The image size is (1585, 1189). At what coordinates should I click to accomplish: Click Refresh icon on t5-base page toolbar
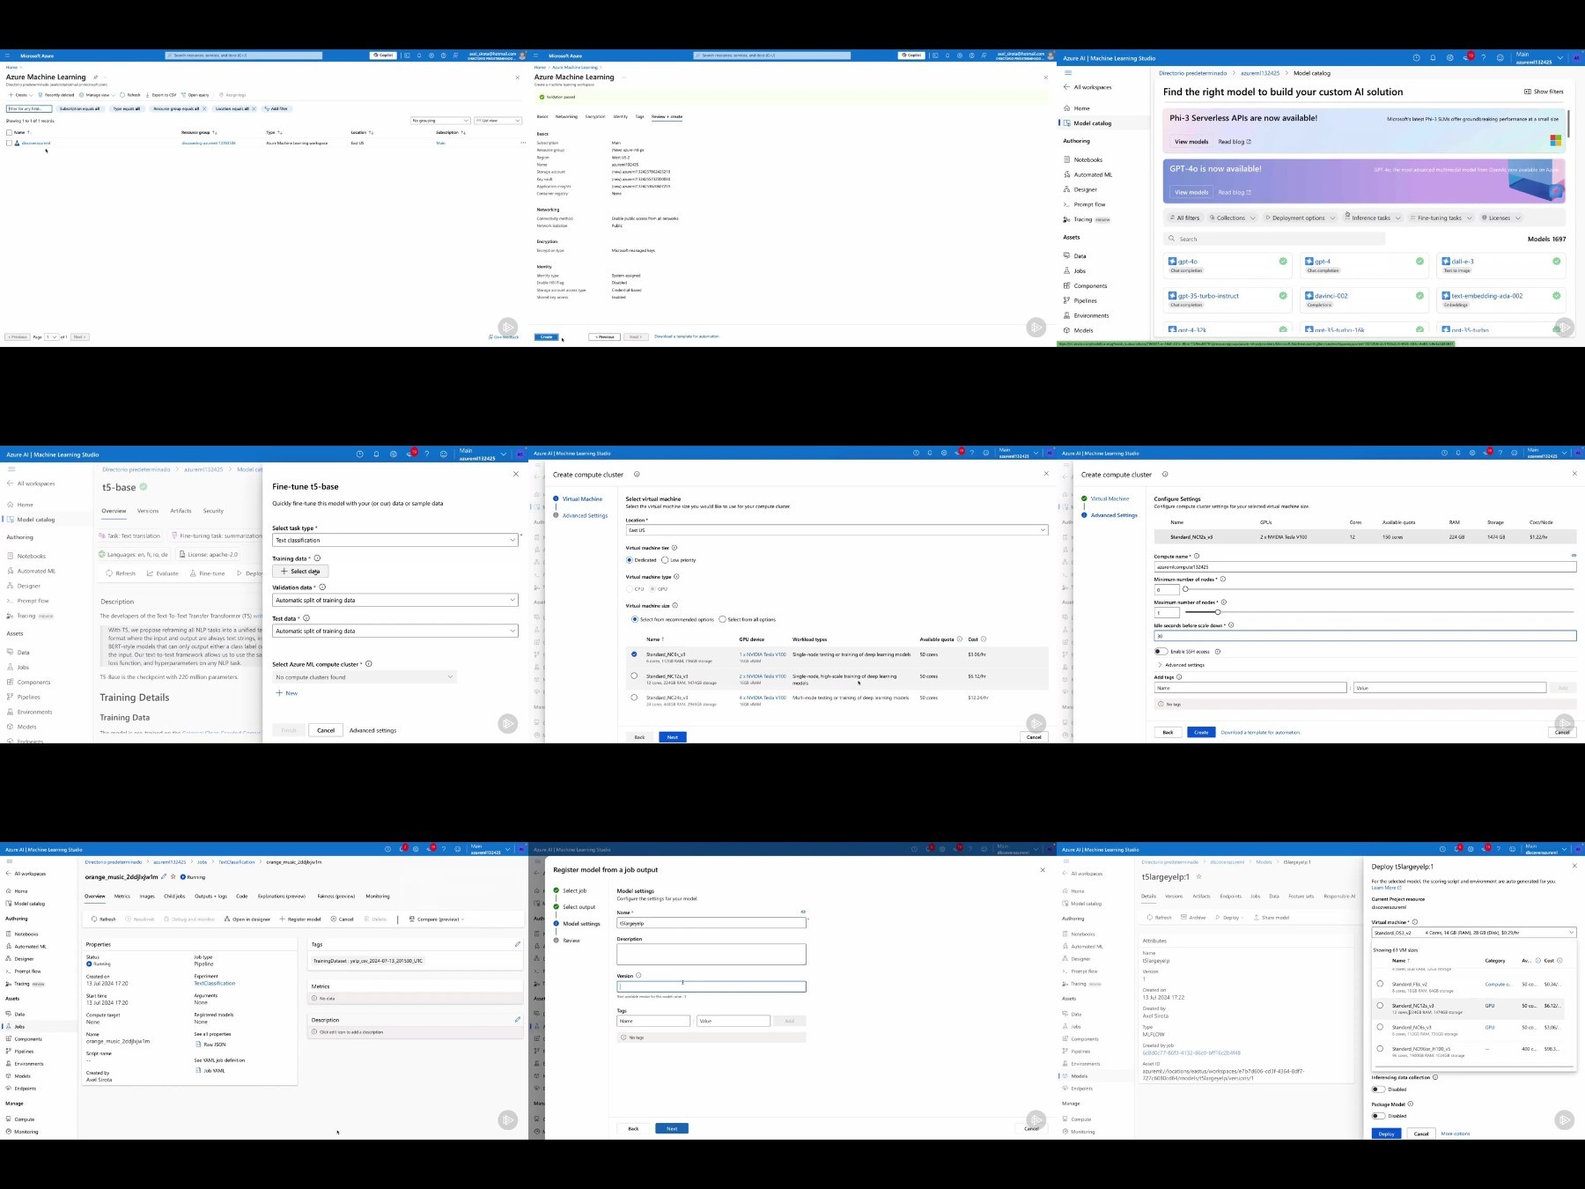tap(109, 573)
